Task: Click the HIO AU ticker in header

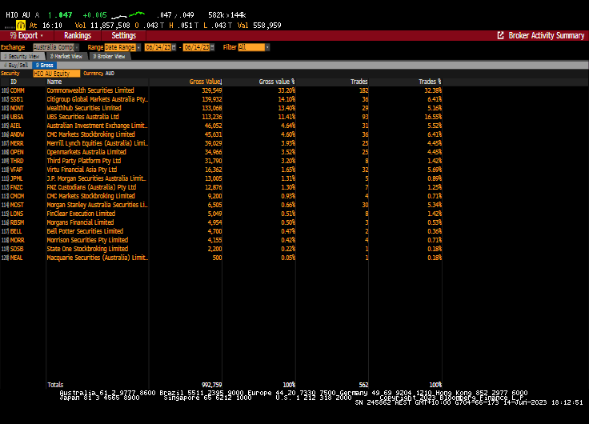Action: point(18,15)
